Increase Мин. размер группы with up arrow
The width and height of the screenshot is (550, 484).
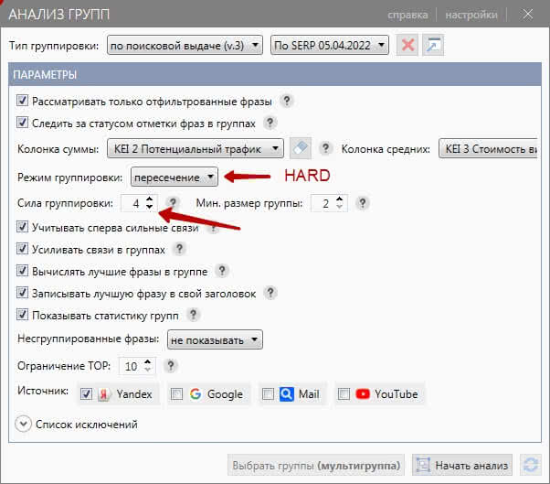point(339,199)
